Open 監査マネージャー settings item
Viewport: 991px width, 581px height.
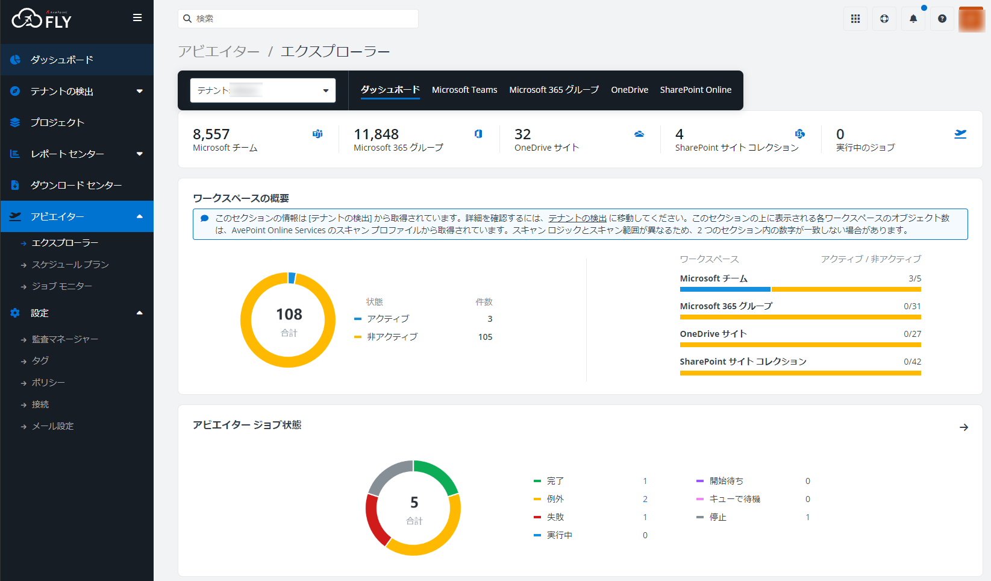[x=65, y=339]
